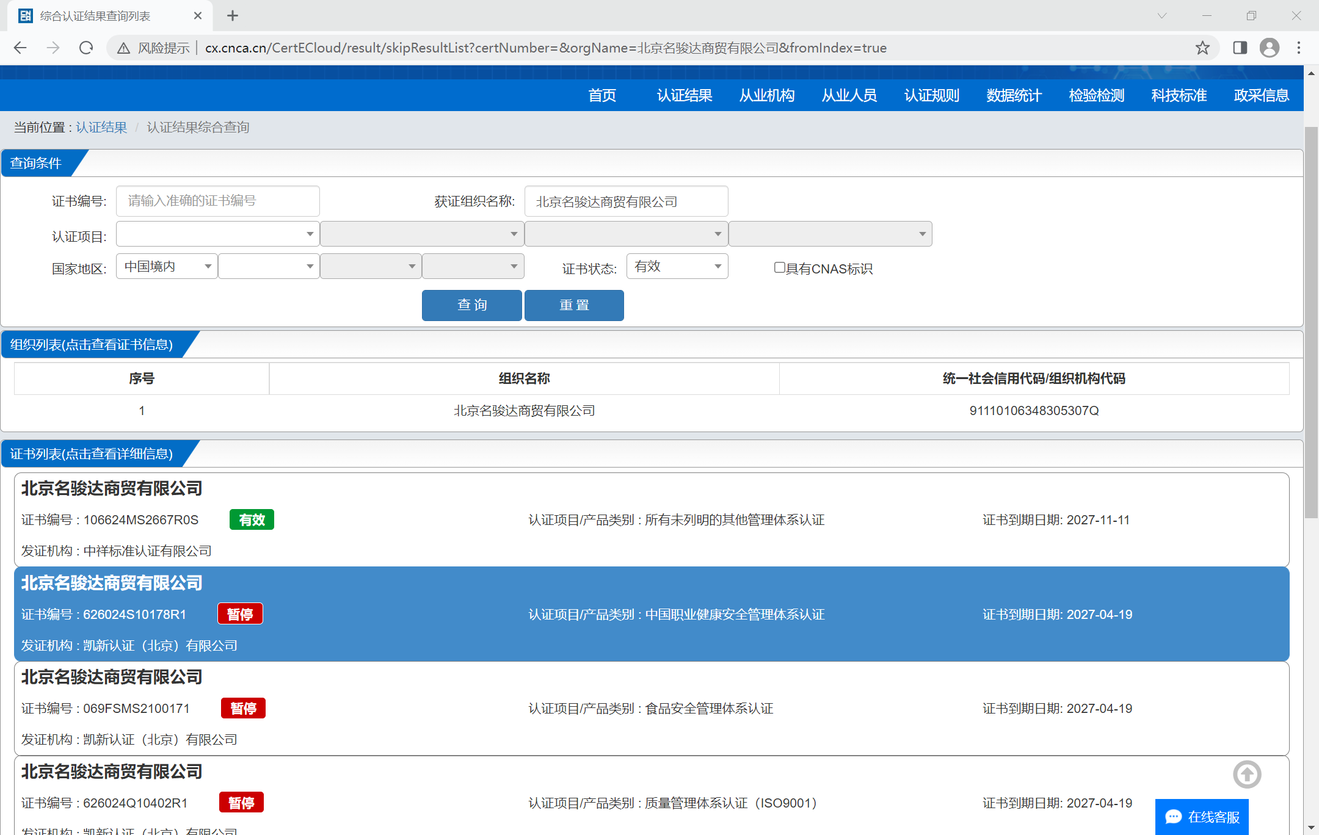The width and height of the screenshot is (1319, 835).
Task: Click the 序号 column header
Action: (142, 378)
